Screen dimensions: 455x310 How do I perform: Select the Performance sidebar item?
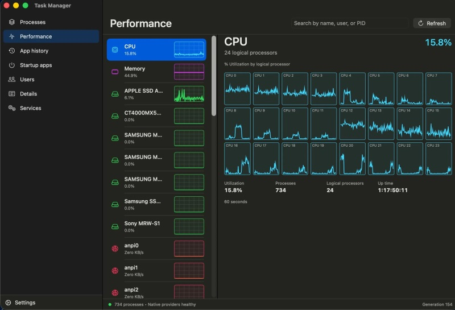51,36
